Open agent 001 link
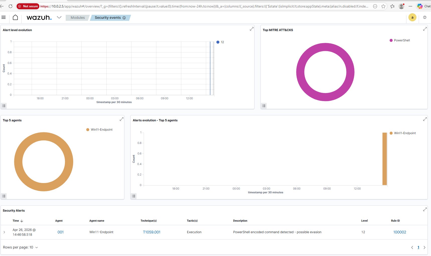 pyautogui.click(x=60, y=232)
